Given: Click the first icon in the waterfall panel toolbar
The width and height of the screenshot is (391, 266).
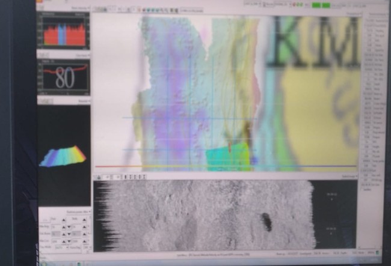Looking at the screenshot, I should pos(99,177).
